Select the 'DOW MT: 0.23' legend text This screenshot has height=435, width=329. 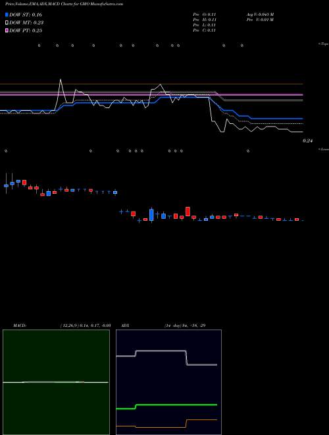click(26, 23)
